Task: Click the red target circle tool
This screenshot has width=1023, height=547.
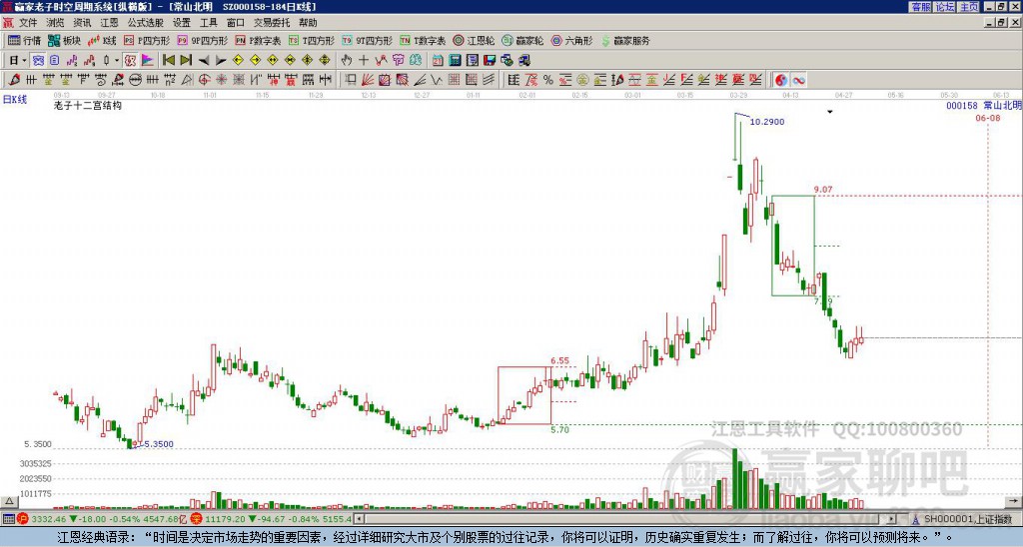Action: (204, 80)
